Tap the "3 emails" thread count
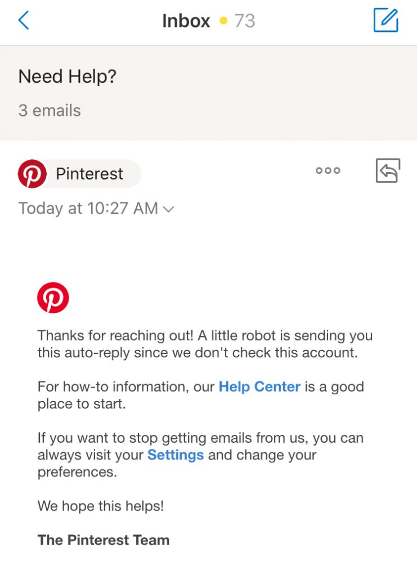The height and width of the screenshot is (576, 417). click(50, 110)
